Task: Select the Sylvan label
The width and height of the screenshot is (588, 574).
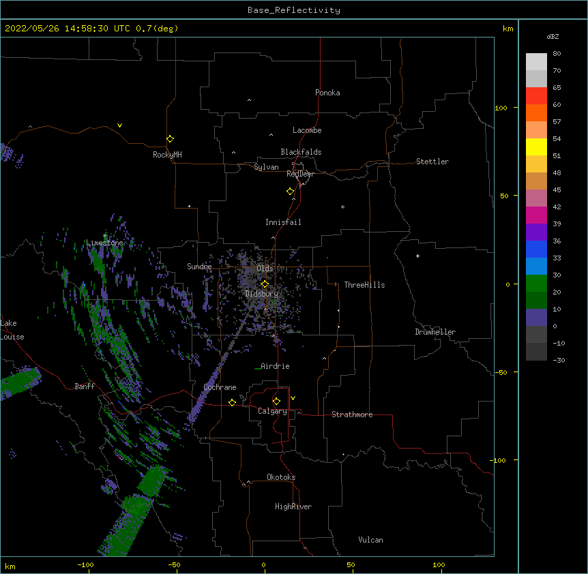Action: click(x=266, y=167)
